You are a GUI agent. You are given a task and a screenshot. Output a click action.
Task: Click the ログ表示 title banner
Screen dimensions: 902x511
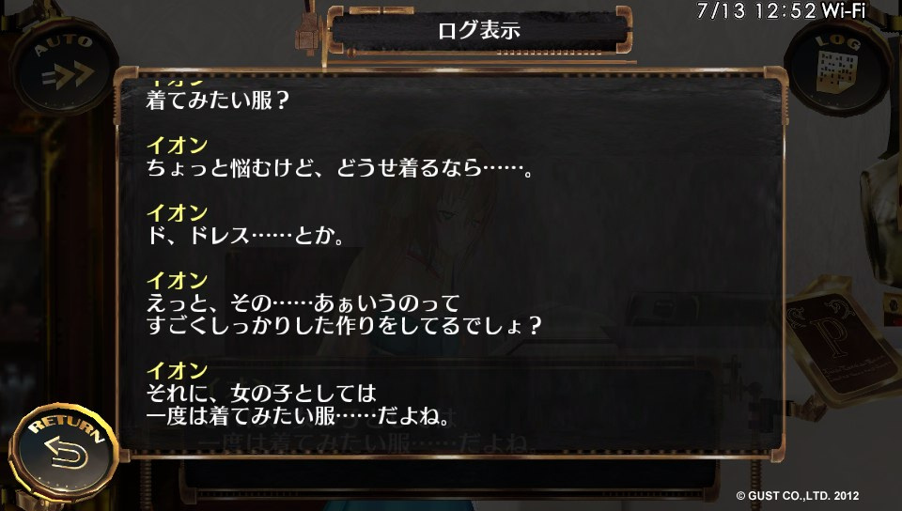[479, 29]
